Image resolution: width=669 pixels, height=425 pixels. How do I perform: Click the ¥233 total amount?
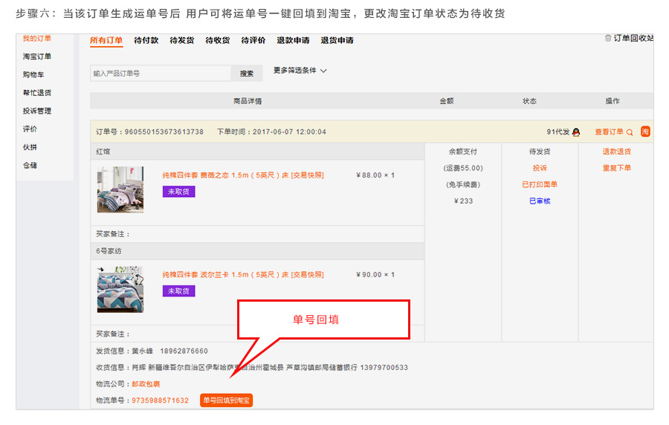[x=463, y=201]
